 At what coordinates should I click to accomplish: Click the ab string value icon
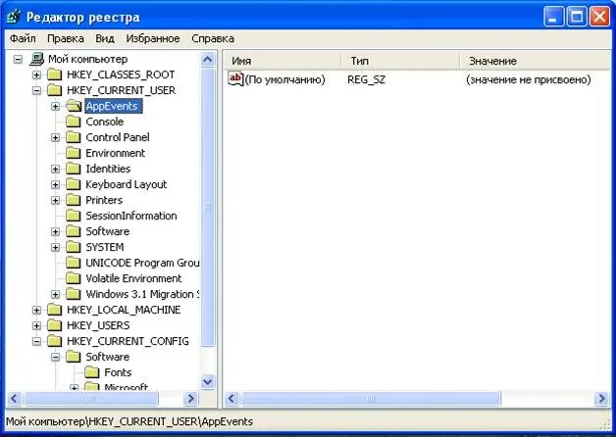coord(235,79)
